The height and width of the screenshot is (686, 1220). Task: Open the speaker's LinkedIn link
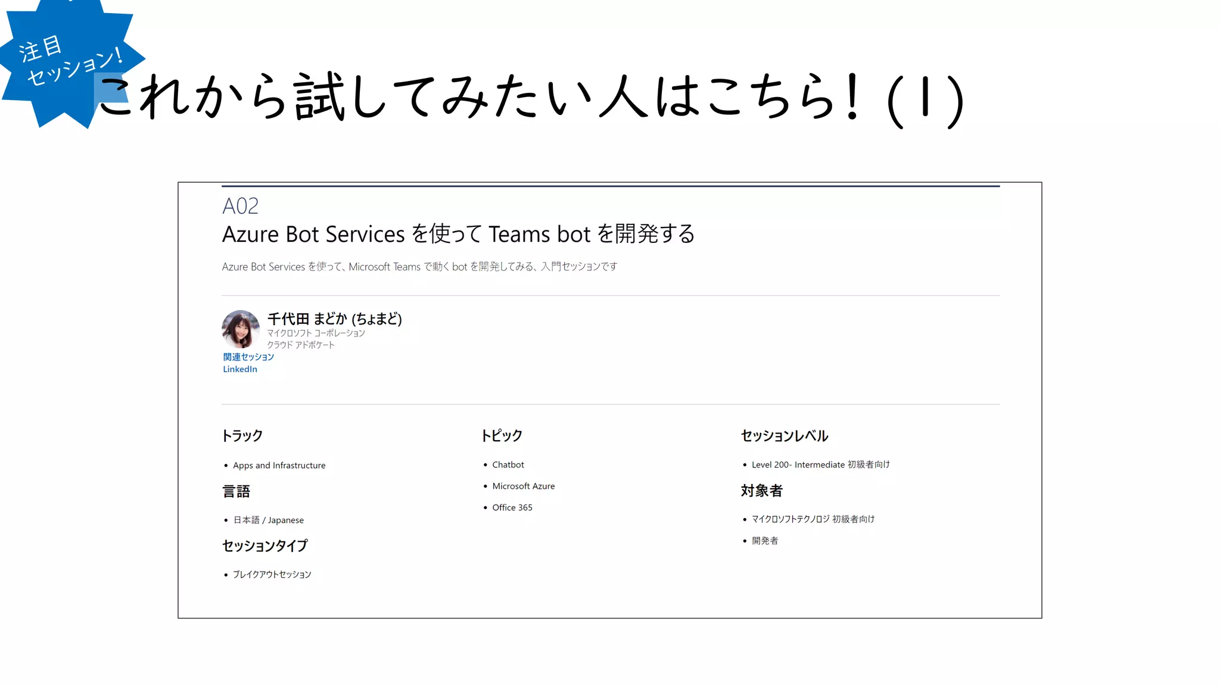[240, 369]
